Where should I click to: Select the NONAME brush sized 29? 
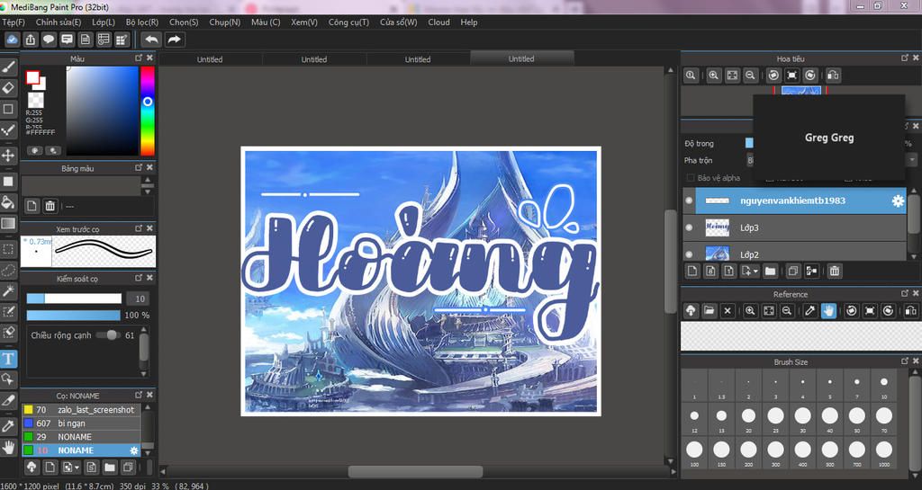pyautogui.click(x=81, y=437)
